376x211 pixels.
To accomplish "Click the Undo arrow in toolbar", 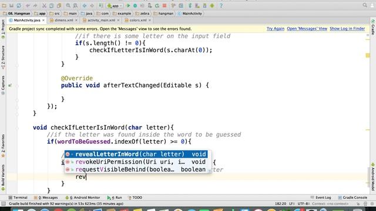I will [x=28, y=5].
